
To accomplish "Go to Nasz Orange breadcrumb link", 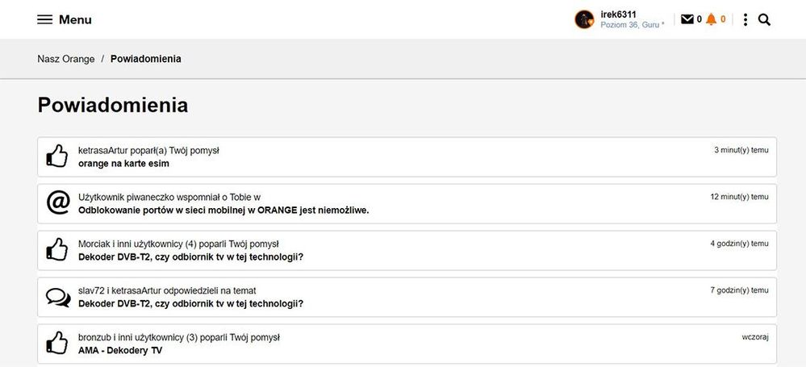I will point(65,59).
